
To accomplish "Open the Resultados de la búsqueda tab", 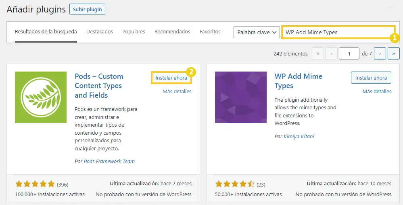I will click(46, 32).
